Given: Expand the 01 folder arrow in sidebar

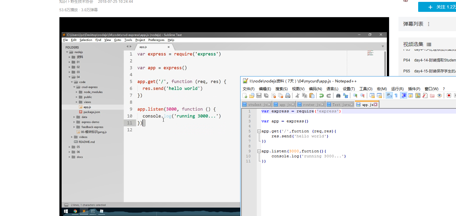Looking at the screenshot, I should [x=69, y=62].
